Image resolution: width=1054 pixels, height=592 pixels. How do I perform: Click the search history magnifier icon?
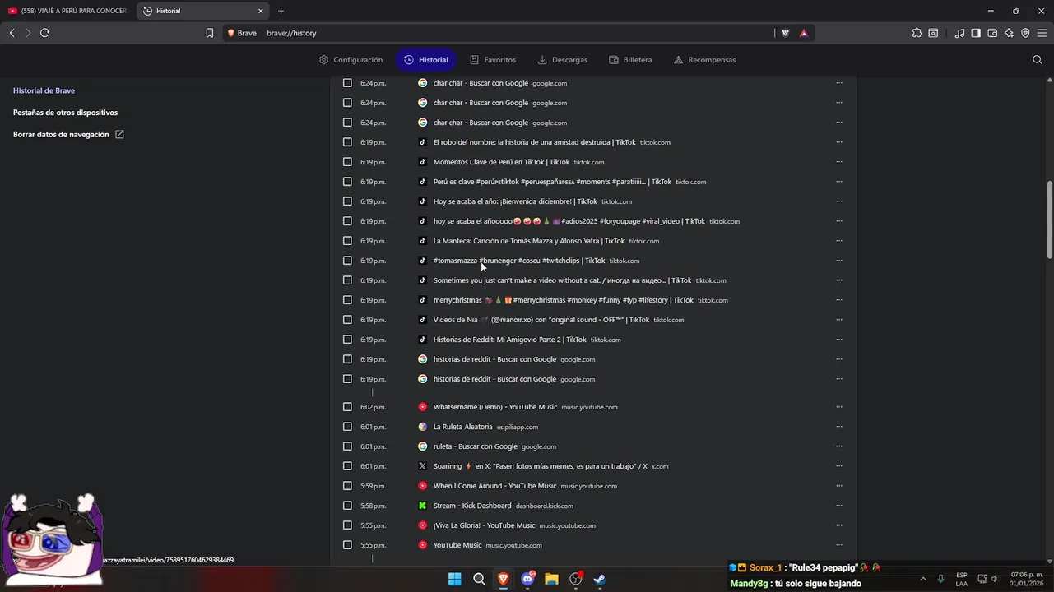1037,60
